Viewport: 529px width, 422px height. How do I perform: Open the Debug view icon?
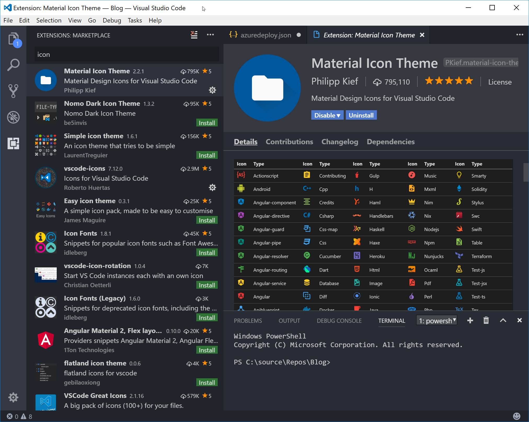[x=13, y=117]
